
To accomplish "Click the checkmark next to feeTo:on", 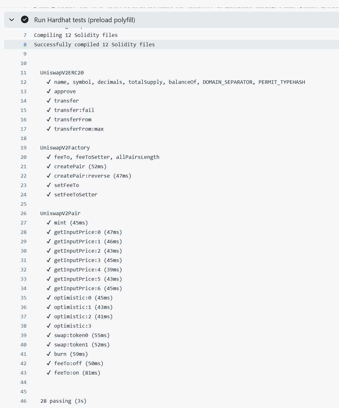I will click(x=49, y=373).
